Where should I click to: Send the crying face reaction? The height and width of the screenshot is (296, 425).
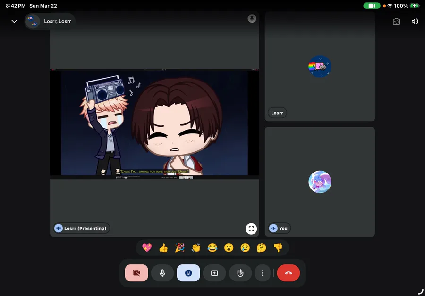245,247
